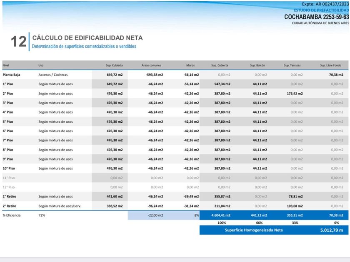Screen dimensions: 350x262
Task: Select the '1° Retiro' row label
Action: coord(9,196)
